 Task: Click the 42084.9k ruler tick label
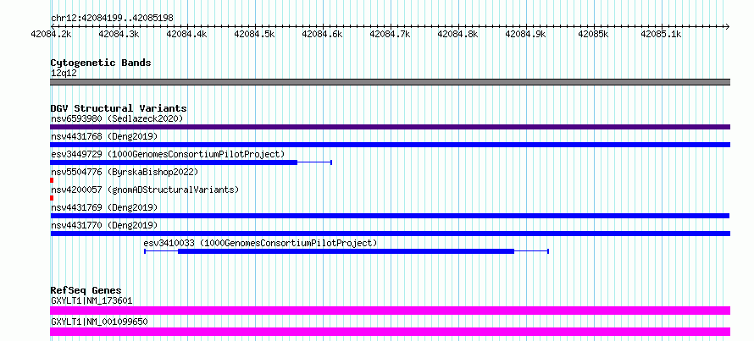coord(525,34)
